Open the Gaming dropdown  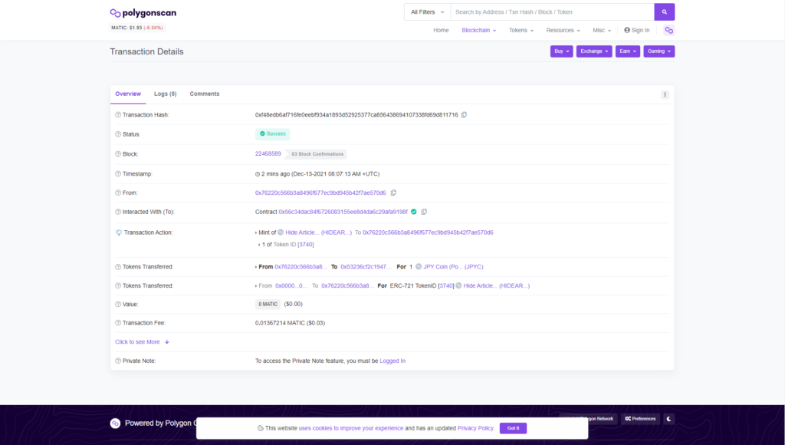click(x=659, y=51)
